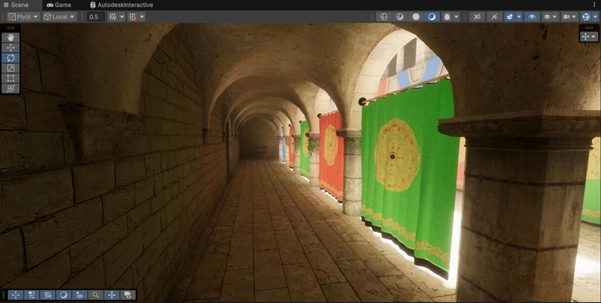
Task: Click the debug draw mode bug button
Action: 447,17
